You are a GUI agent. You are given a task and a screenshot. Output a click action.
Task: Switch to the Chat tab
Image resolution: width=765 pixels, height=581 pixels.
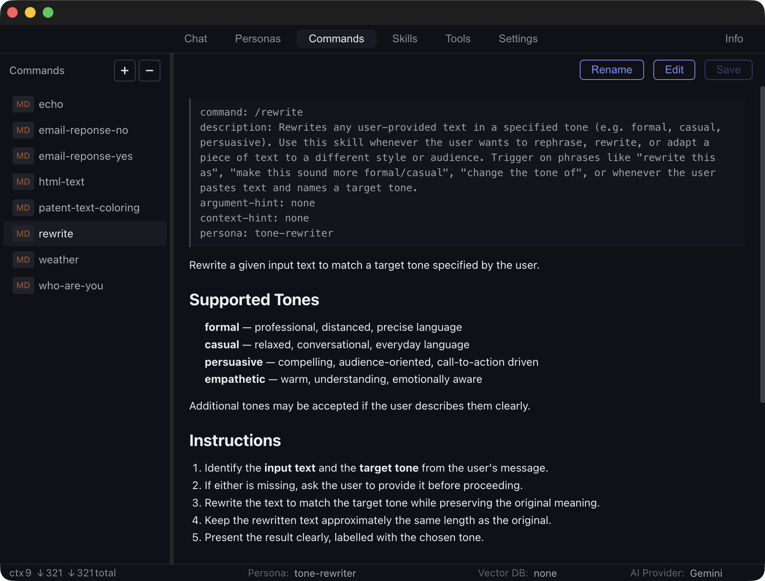(x=196, y=39)
